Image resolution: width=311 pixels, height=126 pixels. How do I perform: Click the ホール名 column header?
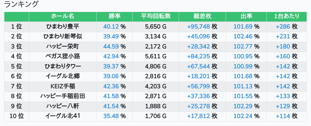click(x=62, y=16)
